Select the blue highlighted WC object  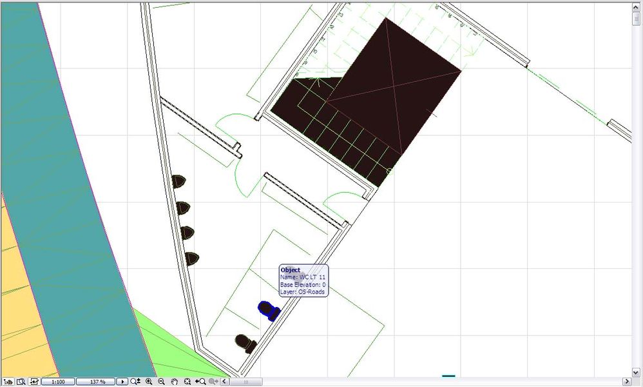(x=269, y=311)
